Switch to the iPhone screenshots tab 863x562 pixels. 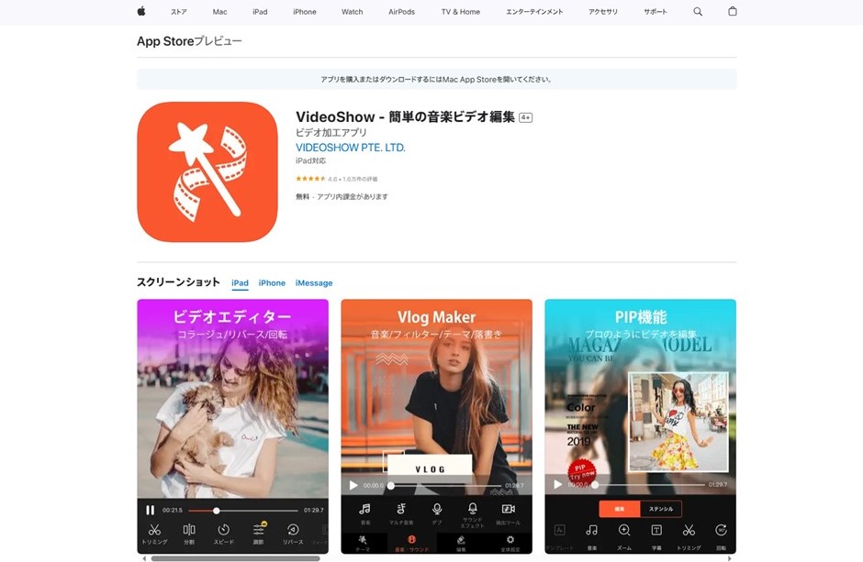pyautogui.click(x=272, y=283)
